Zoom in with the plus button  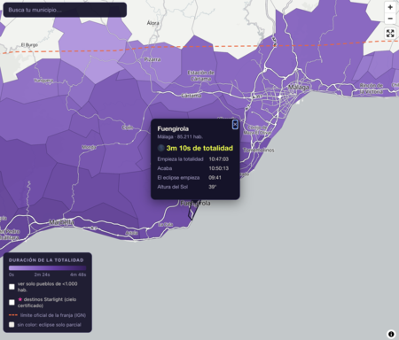coord(390,7)
